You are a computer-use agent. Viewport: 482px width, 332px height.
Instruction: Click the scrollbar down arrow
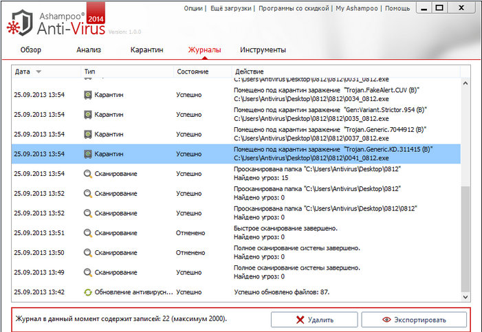click(465, 297)
